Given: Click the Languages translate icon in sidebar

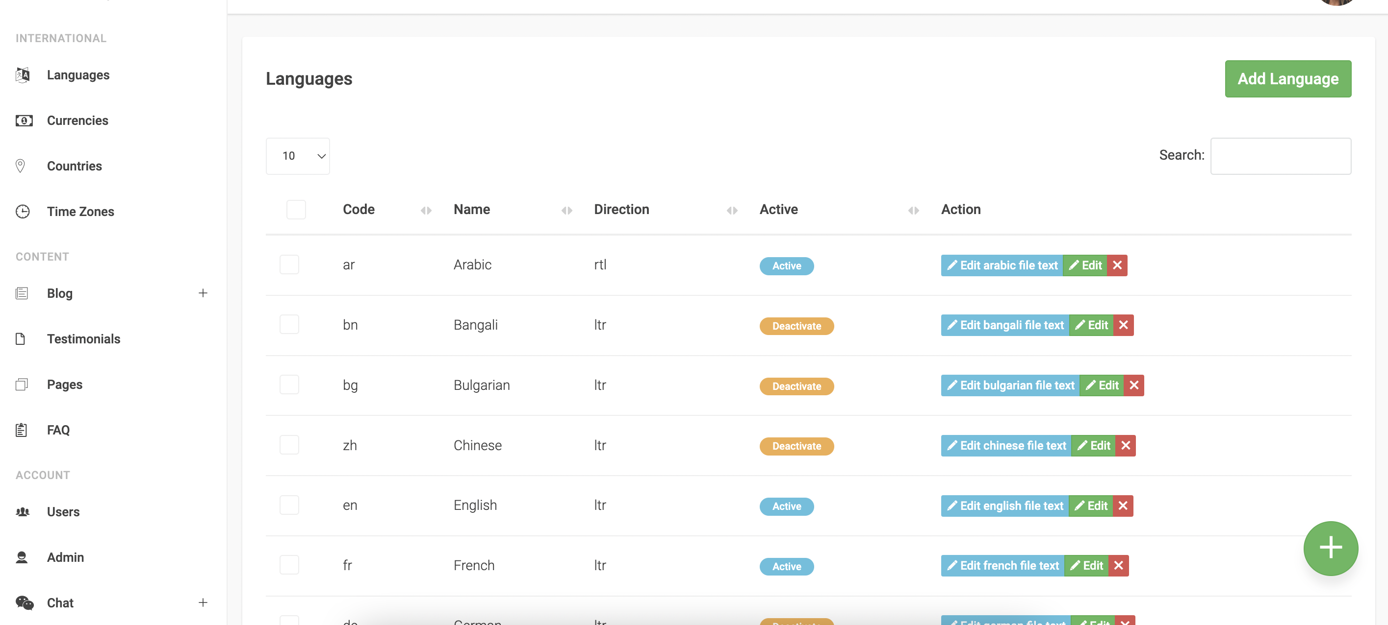Looking at the screenshot, I should (x=23, y=75).
